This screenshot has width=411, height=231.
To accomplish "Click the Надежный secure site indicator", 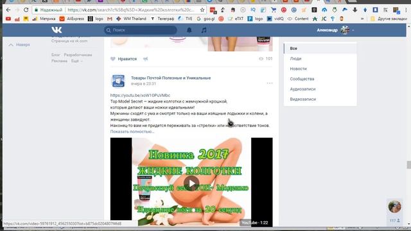I will [48, 10].
